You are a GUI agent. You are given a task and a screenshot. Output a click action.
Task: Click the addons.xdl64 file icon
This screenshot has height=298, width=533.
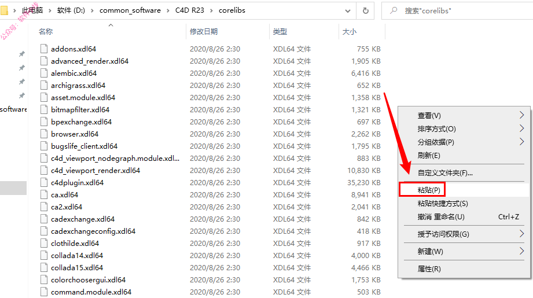pyautogui.click(x=44, y=49)
